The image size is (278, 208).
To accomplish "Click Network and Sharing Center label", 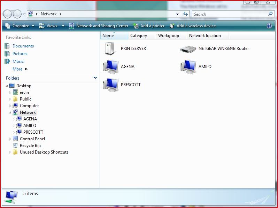I will click(x=102, y=26).
